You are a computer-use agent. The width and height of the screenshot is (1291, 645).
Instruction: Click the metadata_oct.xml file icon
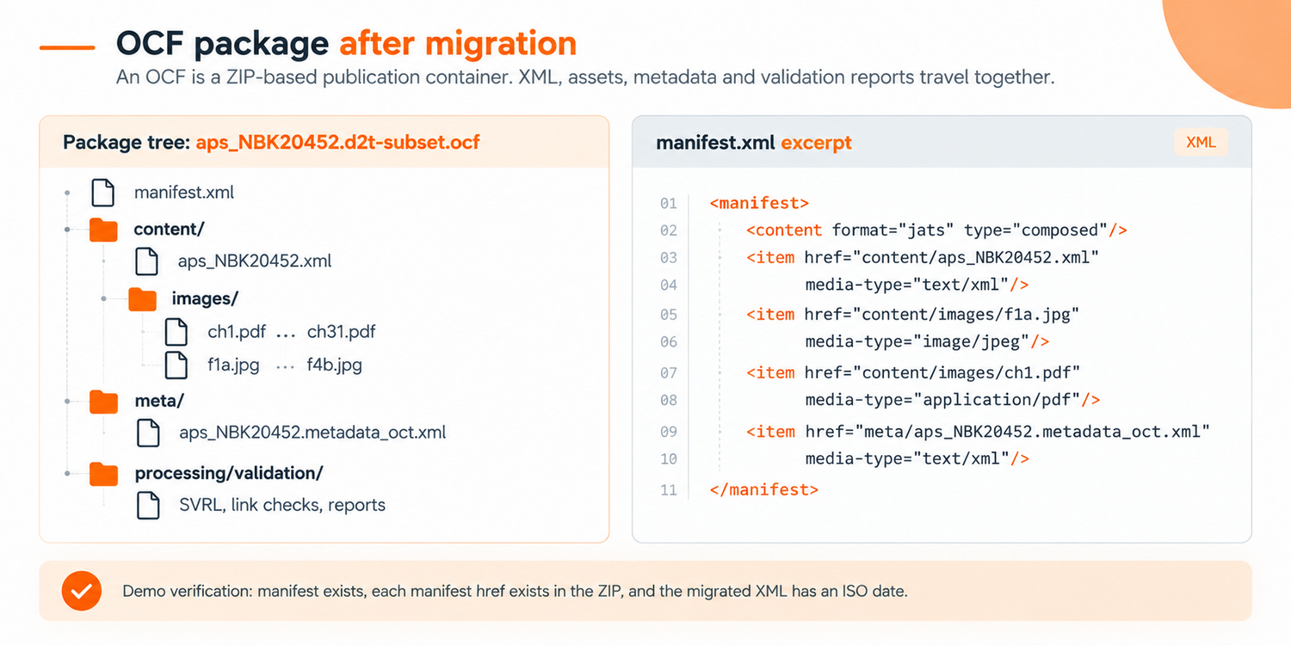[148, 433]
